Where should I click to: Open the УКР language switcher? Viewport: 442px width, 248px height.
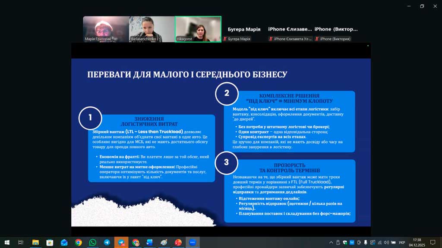click(401, 242)
